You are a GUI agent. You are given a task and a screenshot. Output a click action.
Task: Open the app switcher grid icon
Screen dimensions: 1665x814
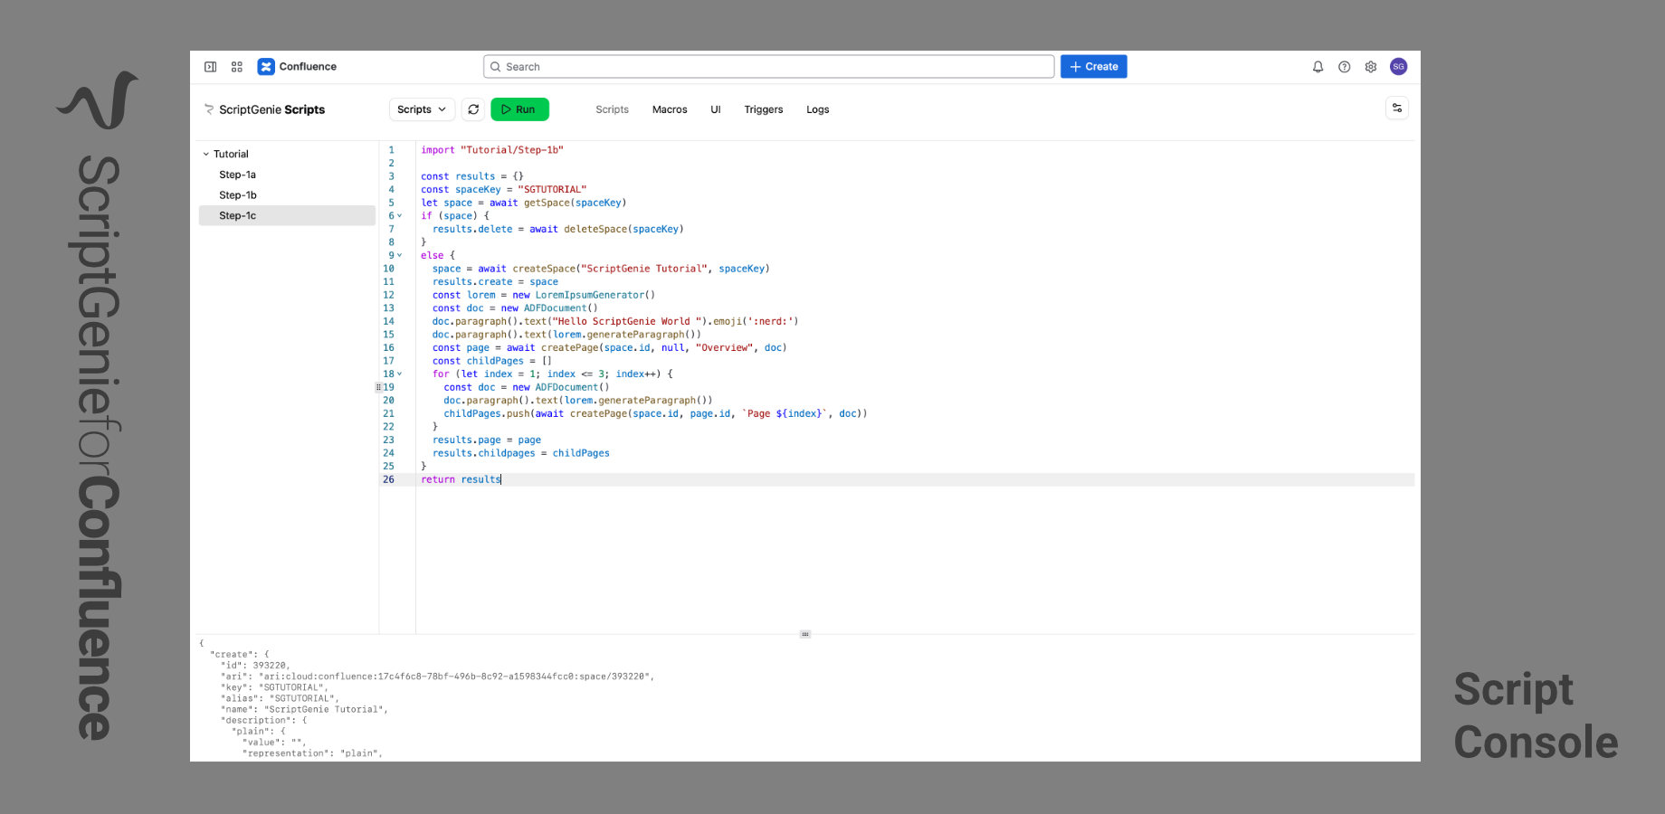(237, 67)
